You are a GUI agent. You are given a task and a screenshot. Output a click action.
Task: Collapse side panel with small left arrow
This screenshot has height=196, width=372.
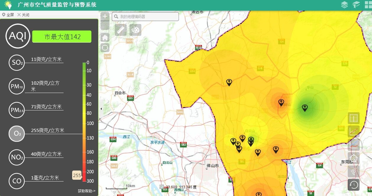(101, 109)
